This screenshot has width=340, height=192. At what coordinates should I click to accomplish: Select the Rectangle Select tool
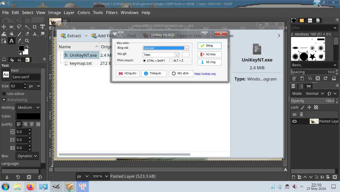click(x=11, y=27)
